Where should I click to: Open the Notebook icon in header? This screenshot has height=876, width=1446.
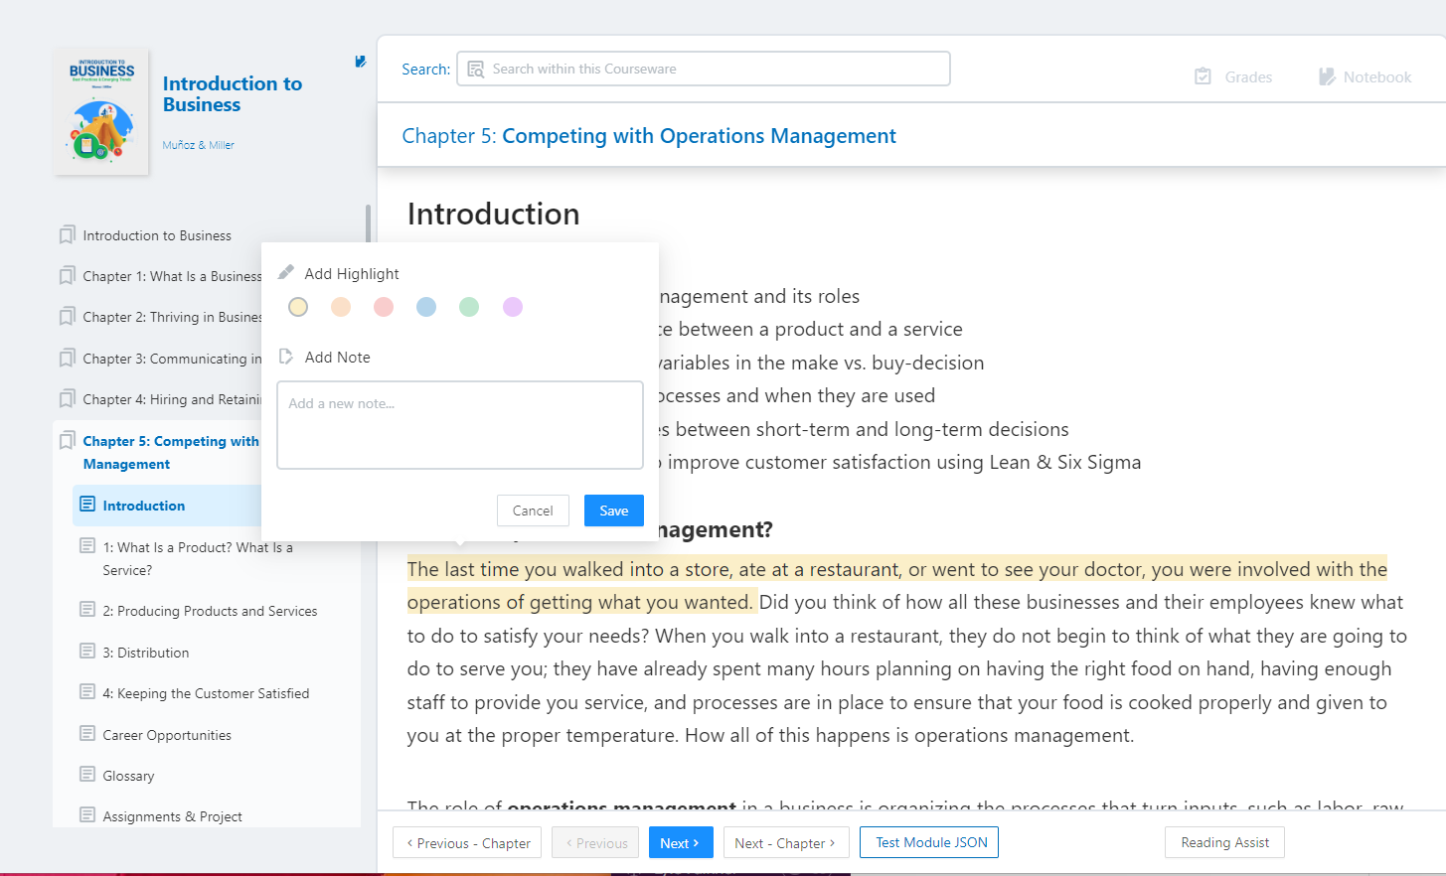(1327, 76)
